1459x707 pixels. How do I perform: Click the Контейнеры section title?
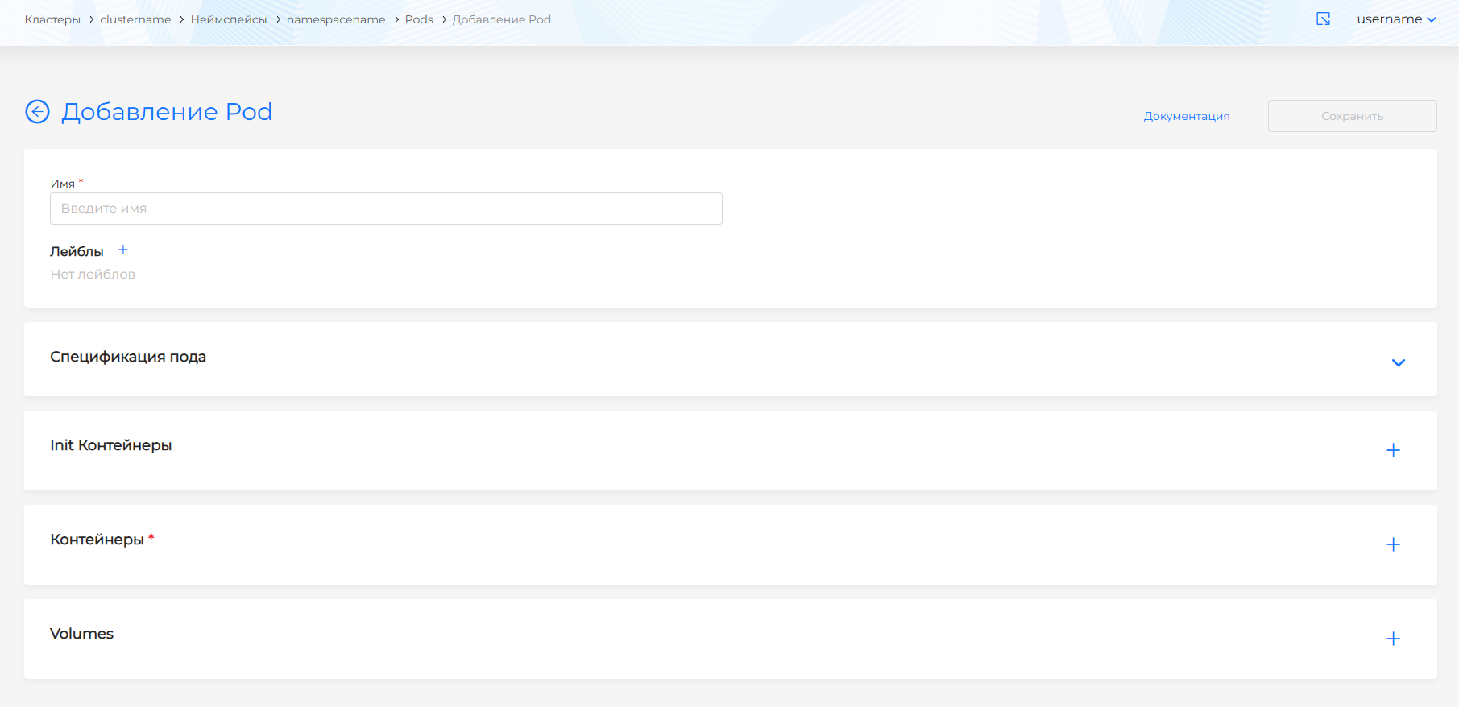coord(97,540)
